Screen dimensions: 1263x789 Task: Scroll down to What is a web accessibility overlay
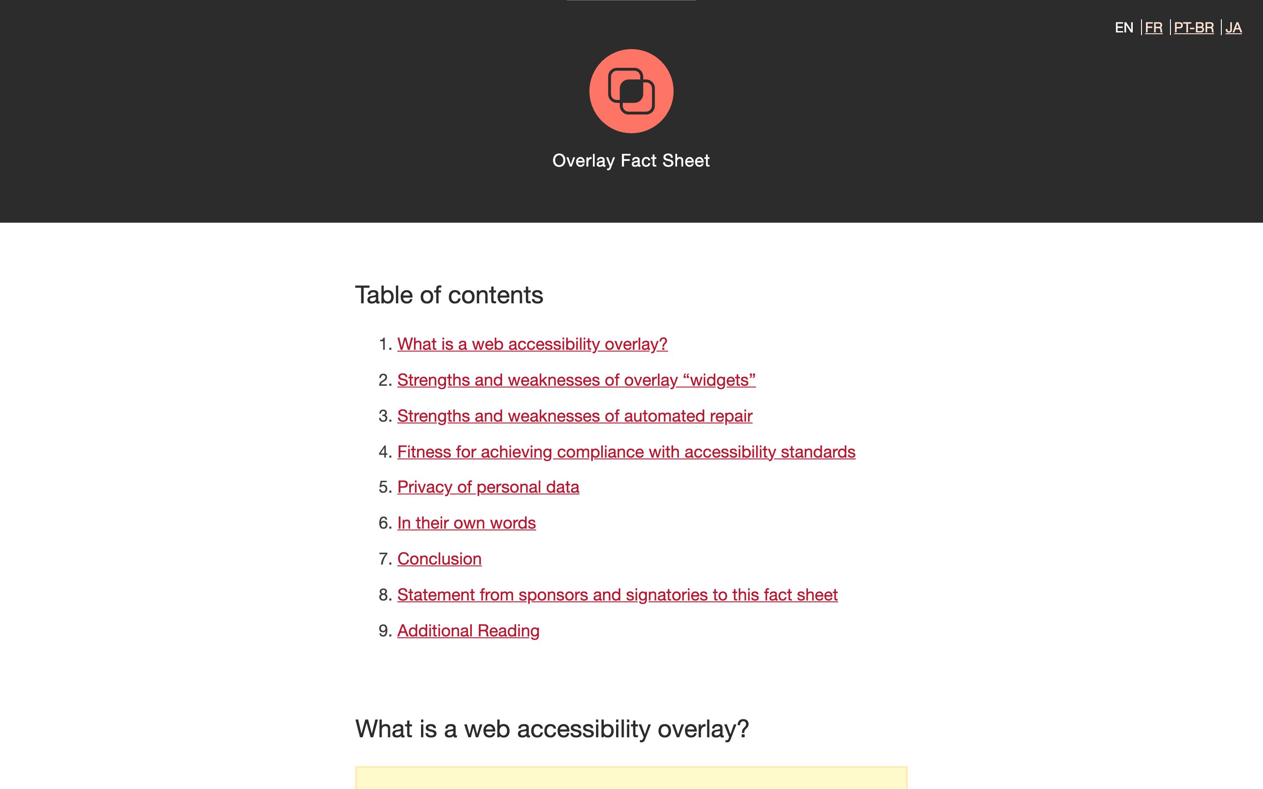[551, 728]
